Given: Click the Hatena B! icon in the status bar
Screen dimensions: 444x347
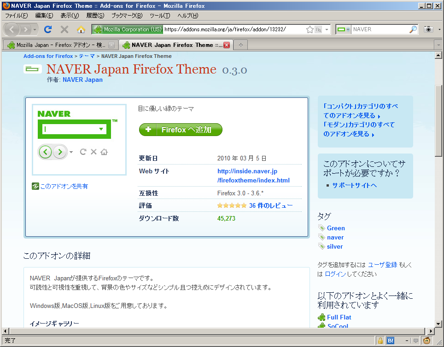Looking at the screenshot, I should pyautogui.click(x=391, y=341).
